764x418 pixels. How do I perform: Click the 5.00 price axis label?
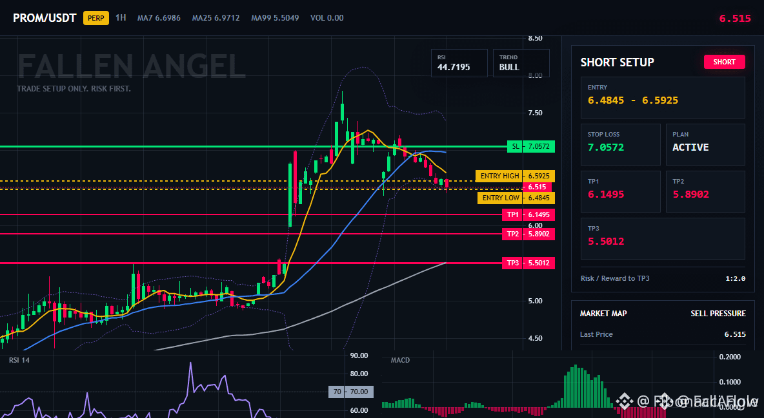(x=535, y=301)
